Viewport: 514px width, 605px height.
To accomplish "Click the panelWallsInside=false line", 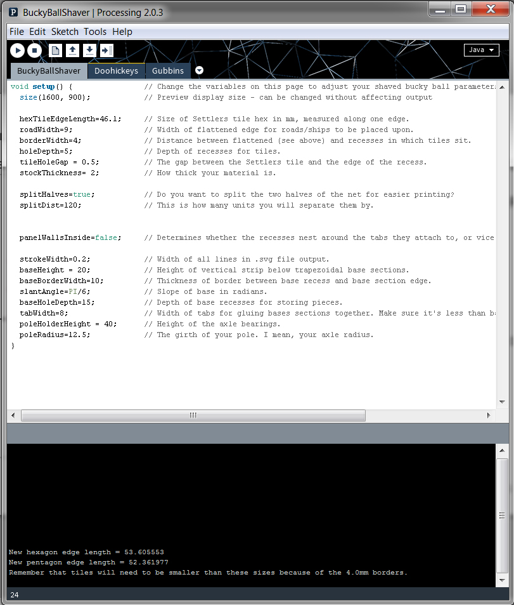I will pyautogui.click(x=70, y=237).
